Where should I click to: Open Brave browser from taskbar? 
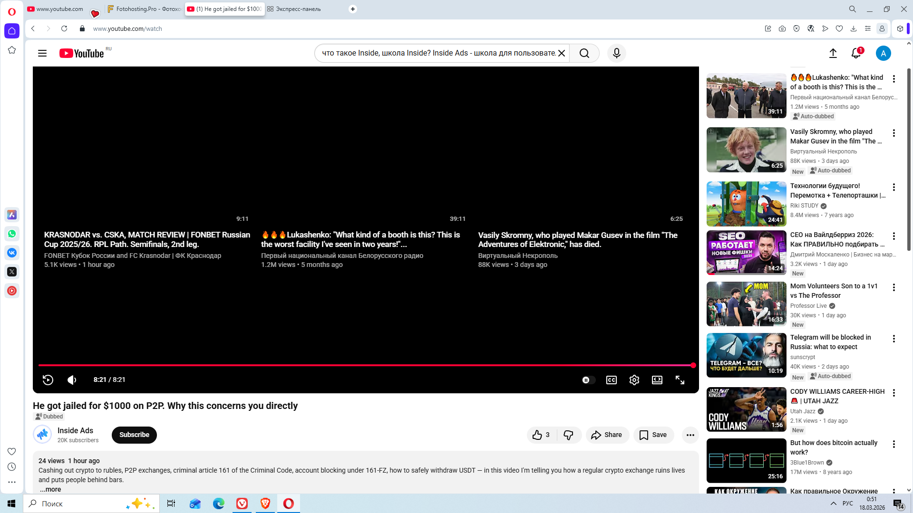tap(265, 503)
